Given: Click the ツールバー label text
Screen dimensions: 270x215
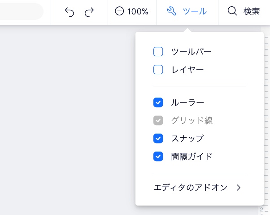Looking at the screenshot, I should click(x=191, y=52).
